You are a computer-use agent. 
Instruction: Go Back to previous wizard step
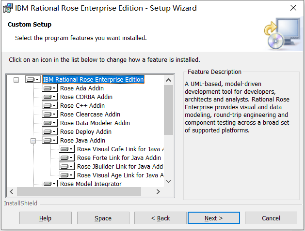pos(161,218)
